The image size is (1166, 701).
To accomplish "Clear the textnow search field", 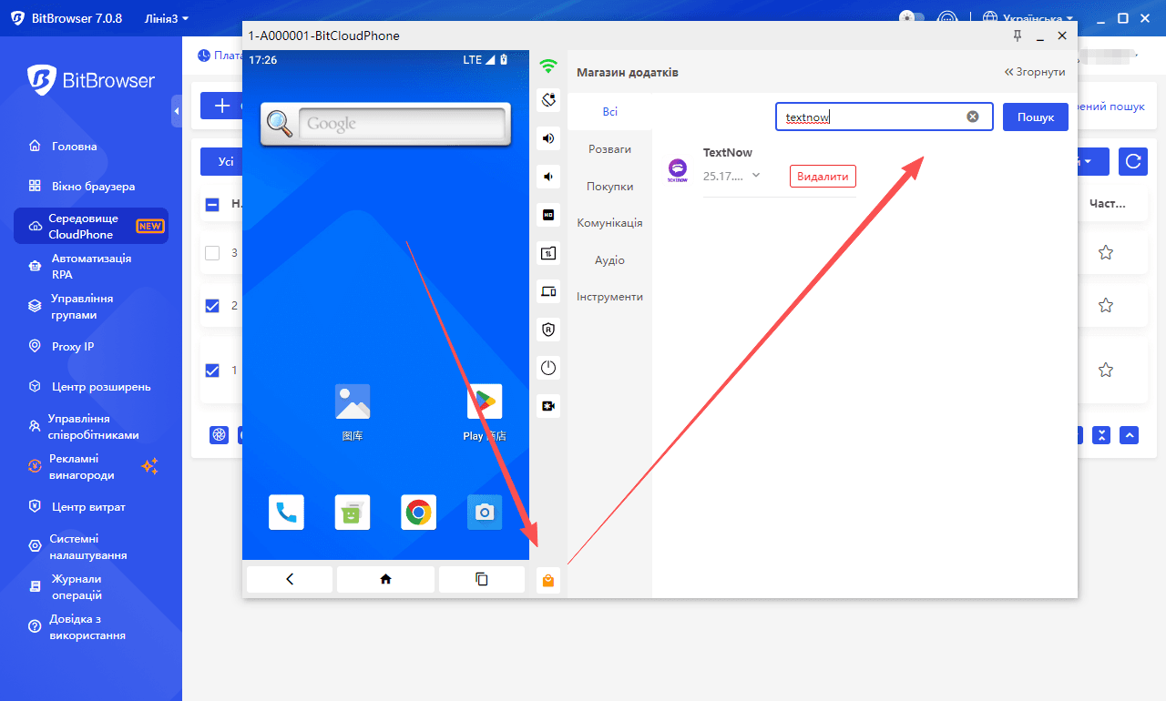I will click(972, 117).
